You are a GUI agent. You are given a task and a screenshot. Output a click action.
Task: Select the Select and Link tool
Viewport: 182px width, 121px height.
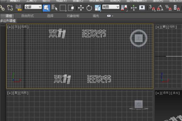coord(2,8)
